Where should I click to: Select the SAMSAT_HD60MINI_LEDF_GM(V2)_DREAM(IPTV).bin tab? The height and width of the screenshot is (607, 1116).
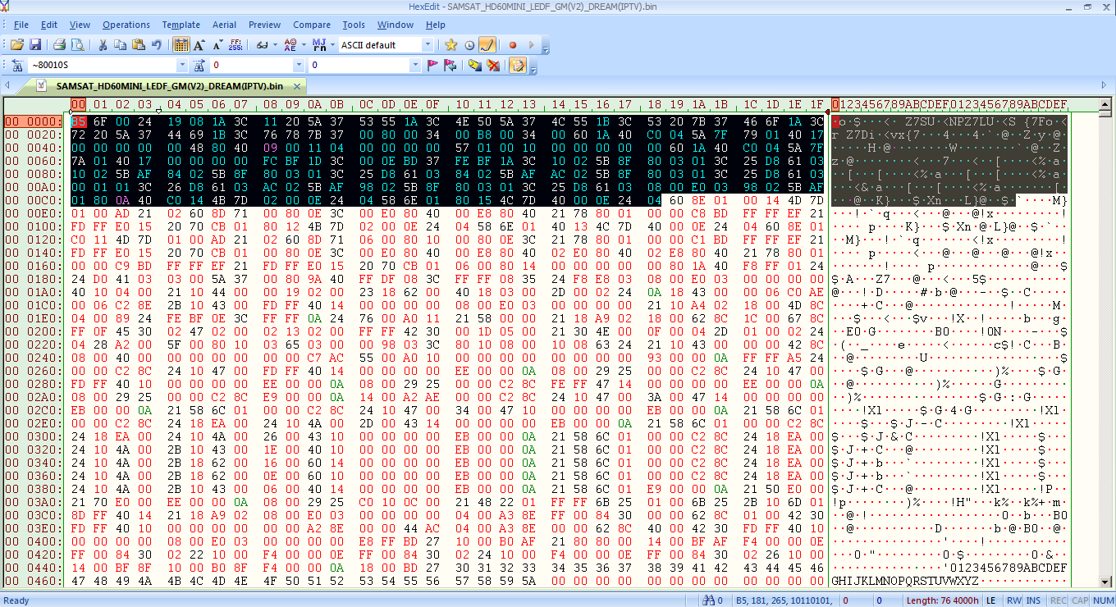169,85
